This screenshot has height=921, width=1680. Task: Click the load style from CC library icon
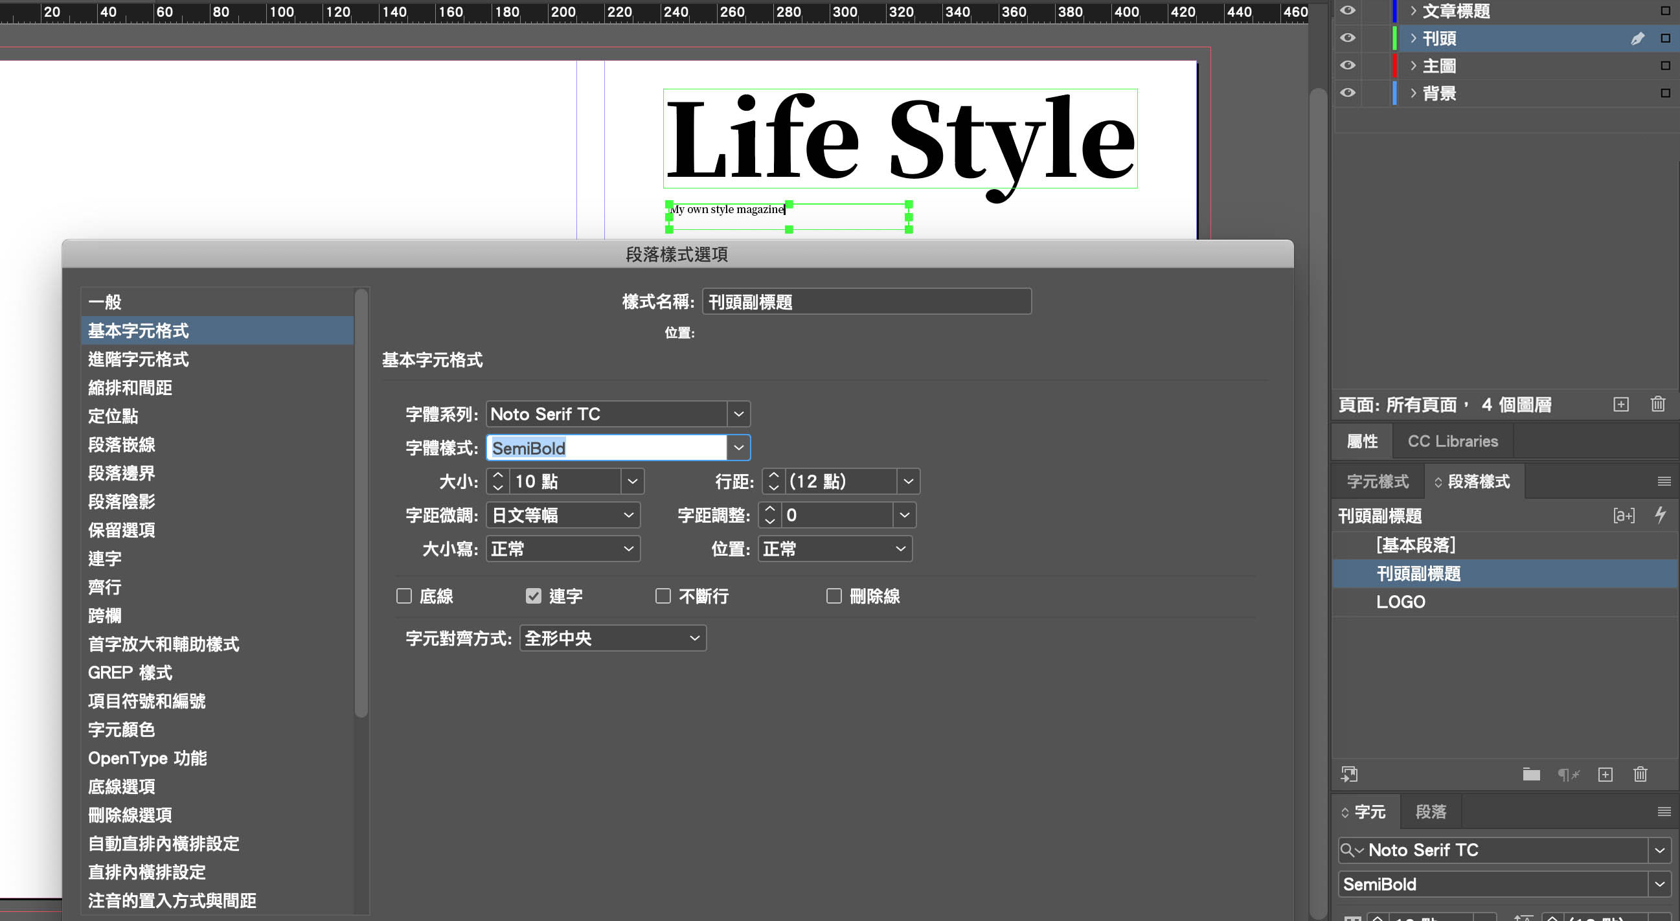1348,774
